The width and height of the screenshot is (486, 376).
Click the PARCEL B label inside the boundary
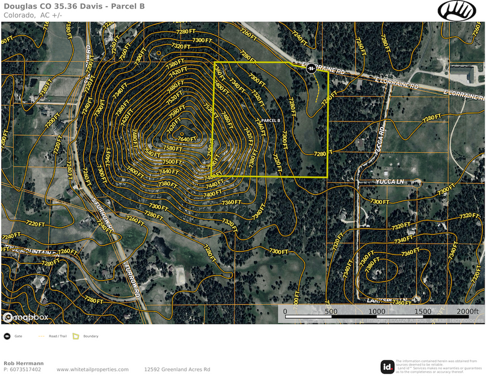point(270,120)
